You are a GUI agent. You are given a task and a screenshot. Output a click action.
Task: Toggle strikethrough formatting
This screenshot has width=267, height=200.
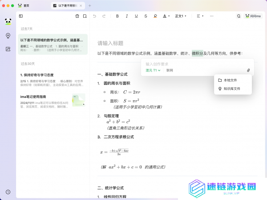(x=146, y=16)
